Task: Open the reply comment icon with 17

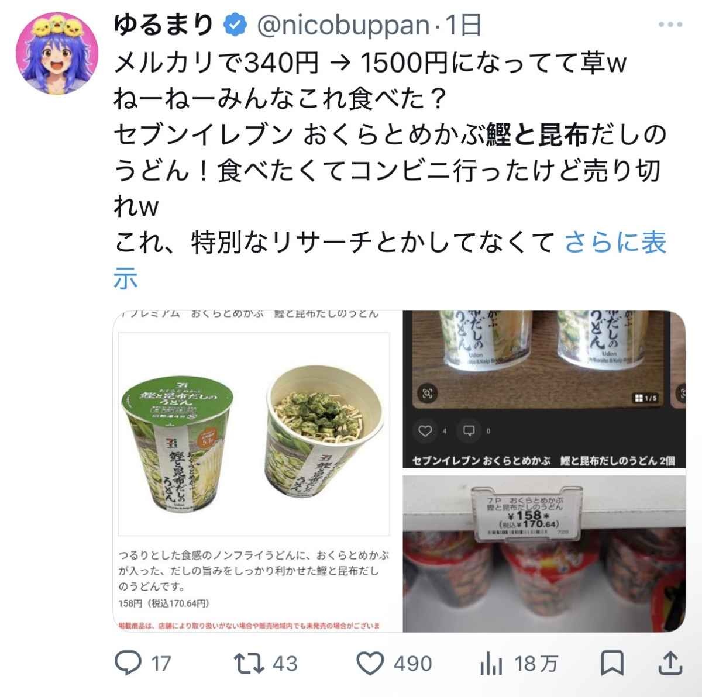Action: click(128, 663)
